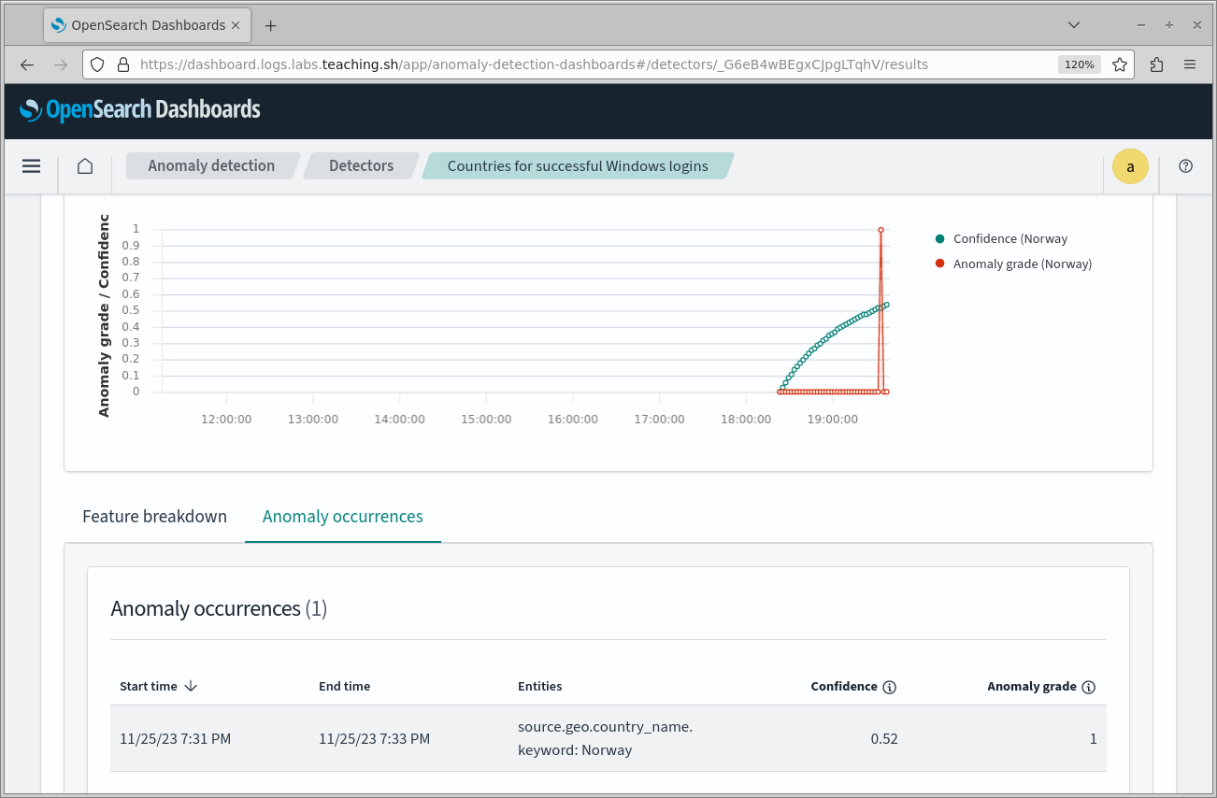The width and height of the screenshot is (1217, 798).
Task: Open the user avatar 'a' menu
Action: point(1130,166)
